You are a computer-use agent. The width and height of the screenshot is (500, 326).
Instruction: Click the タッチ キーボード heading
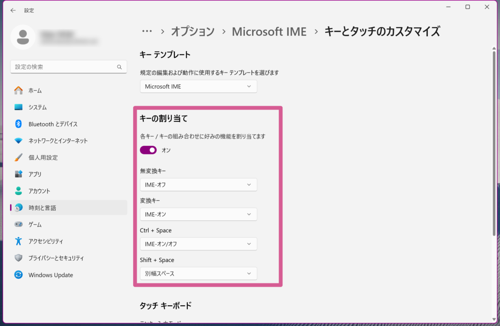pyautogui.click(x=166, y=306)
